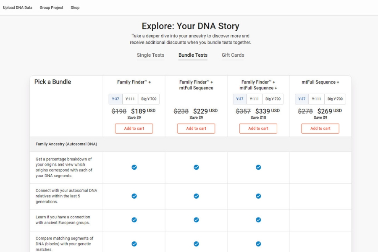Click matching segments checkmark in first bundle column
Viewport: 378px width, 252px height.
[x=134, y=244]
